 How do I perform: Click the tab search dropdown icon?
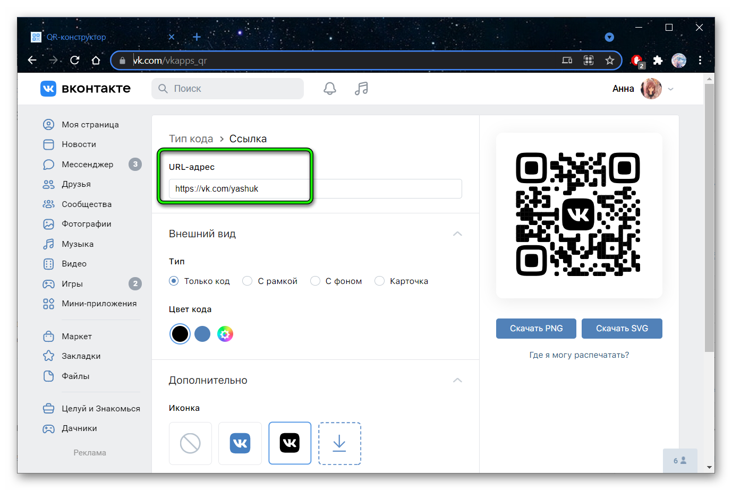[609, 37]
